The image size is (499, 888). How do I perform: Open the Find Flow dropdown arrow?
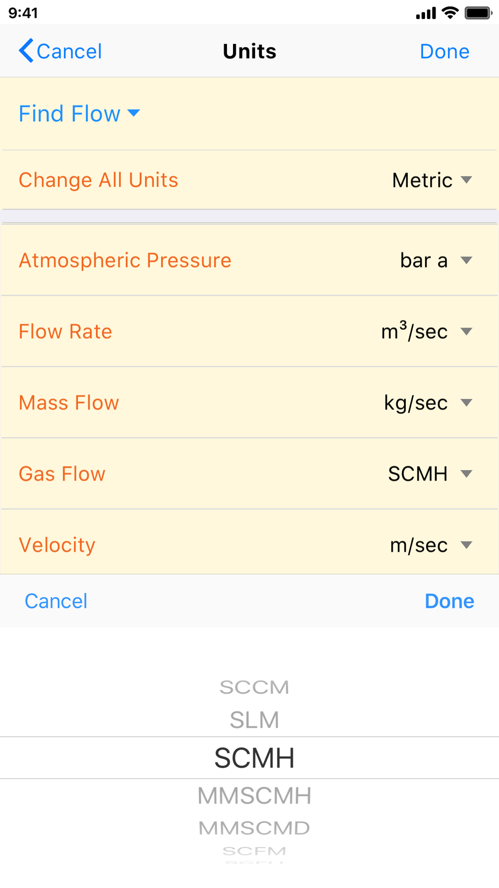(x=134, y=113)
